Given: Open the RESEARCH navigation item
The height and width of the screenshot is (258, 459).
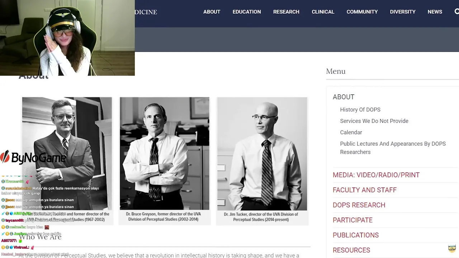Looking at the screenshot, I should 286,12.
